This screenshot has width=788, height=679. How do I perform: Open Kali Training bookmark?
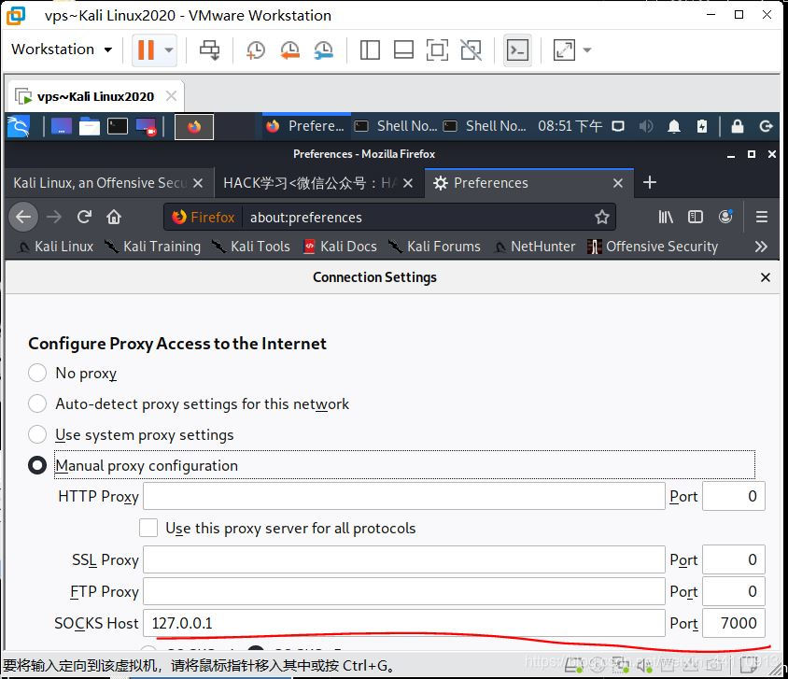point(153,247)
